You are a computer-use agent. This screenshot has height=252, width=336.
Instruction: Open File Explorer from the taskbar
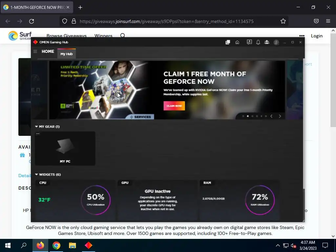point(73,245)
